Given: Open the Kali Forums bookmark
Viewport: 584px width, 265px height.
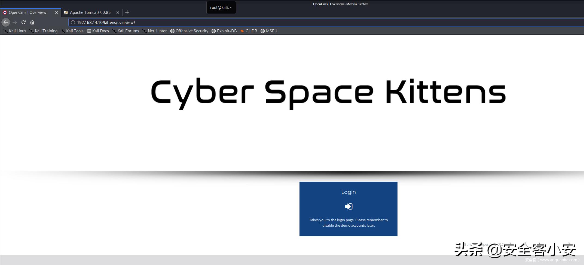Looking at the screenshot, I should click(x=126, y=31).
